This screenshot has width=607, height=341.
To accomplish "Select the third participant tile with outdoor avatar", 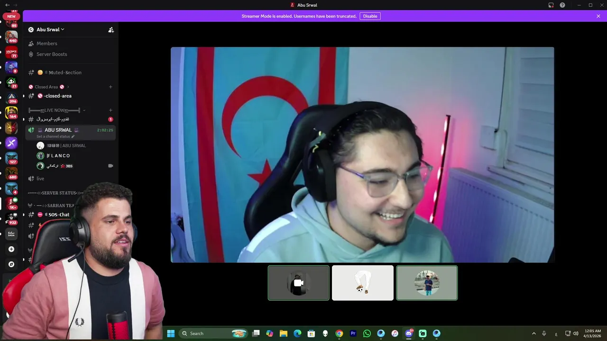I will click(427, 283).
